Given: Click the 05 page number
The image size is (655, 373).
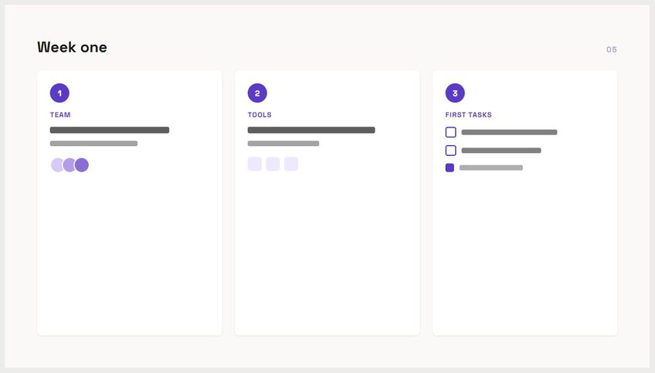Looking at the screenshot, I should (612, 49).
